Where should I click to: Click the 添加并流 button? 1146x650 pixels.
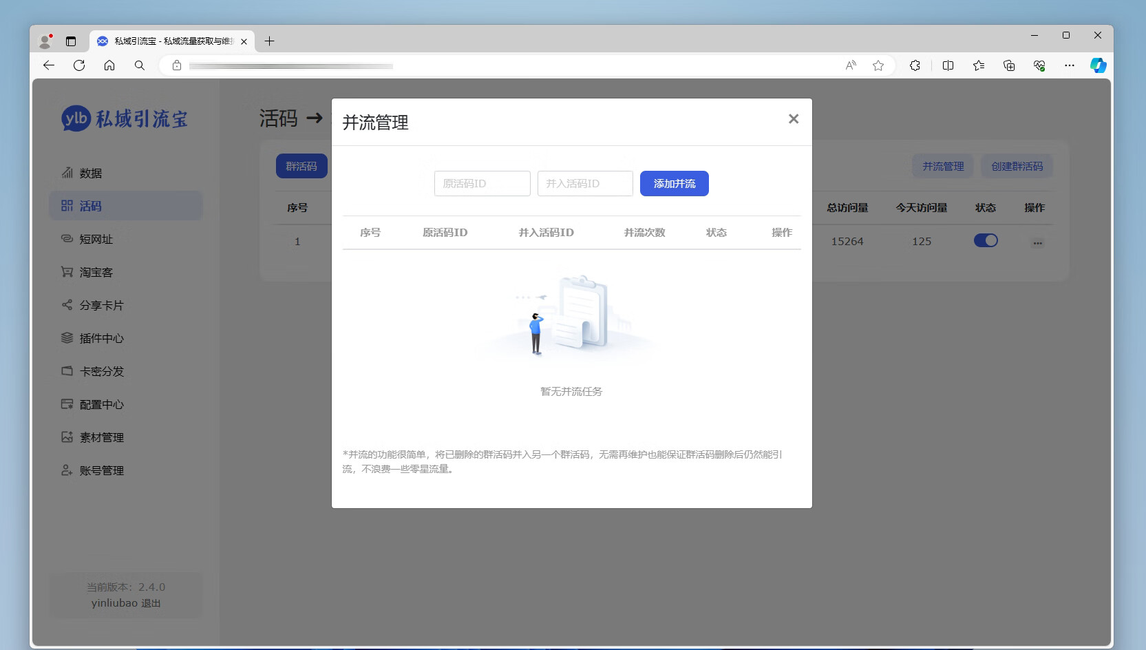pyautogui.click(x=674, y=183)
